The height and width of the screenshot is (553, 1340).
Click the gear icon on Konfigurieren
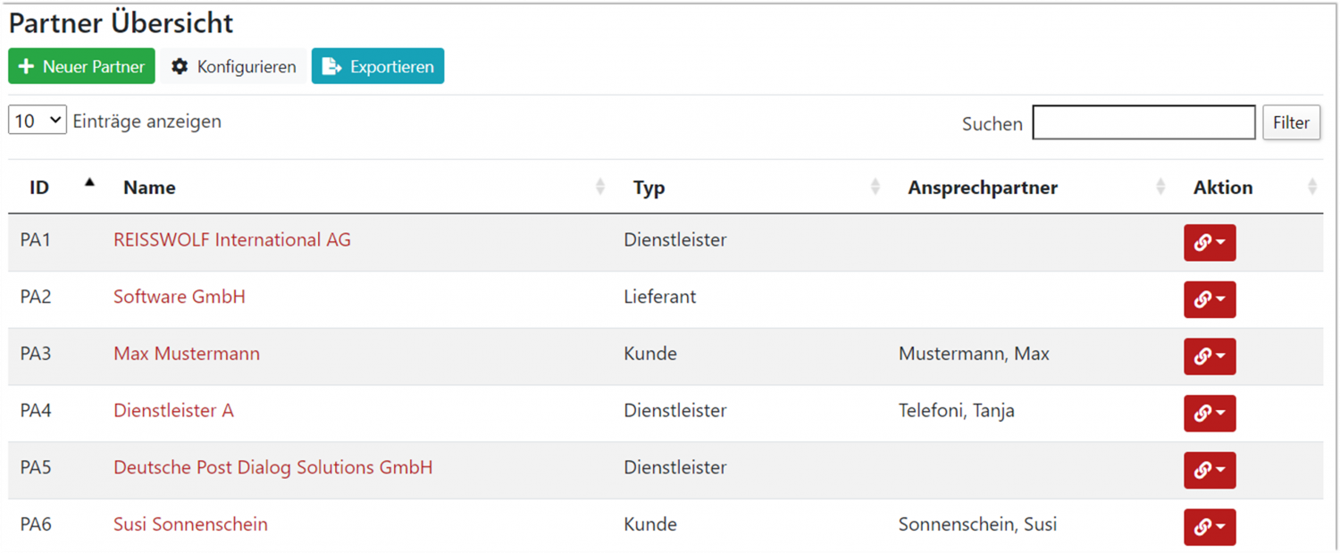(x=179, y=66)
